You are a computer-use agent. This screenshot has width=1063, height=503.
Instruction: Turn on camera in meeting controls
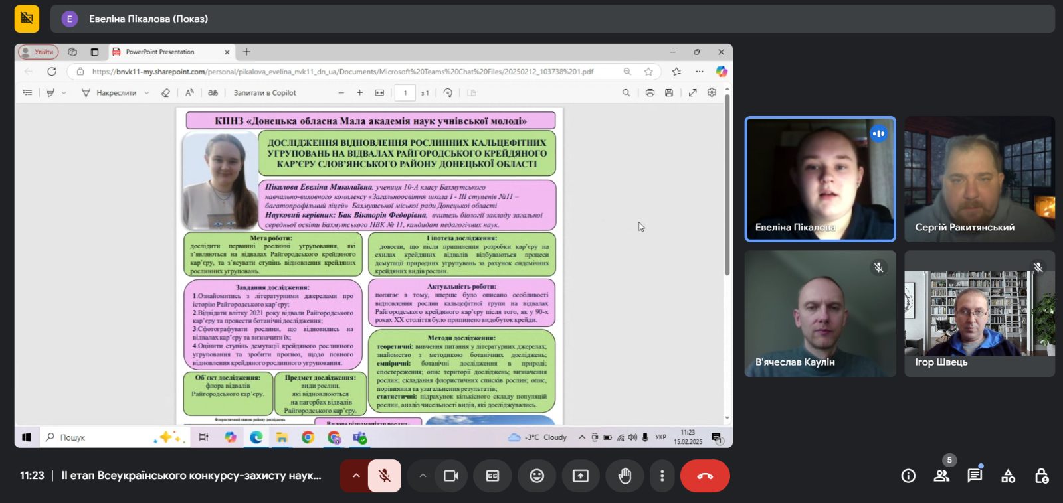tap(451, 476)
